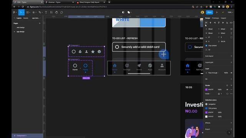Open stroke style library icon
Screen dimensions: 246x138
coord(227,85)
